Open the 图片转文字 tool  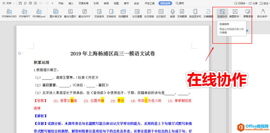(56, 13)
